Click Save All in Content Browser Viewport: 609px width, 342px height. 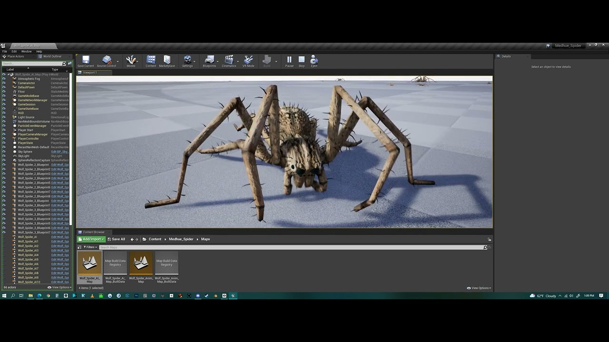[x=117, y=239]
